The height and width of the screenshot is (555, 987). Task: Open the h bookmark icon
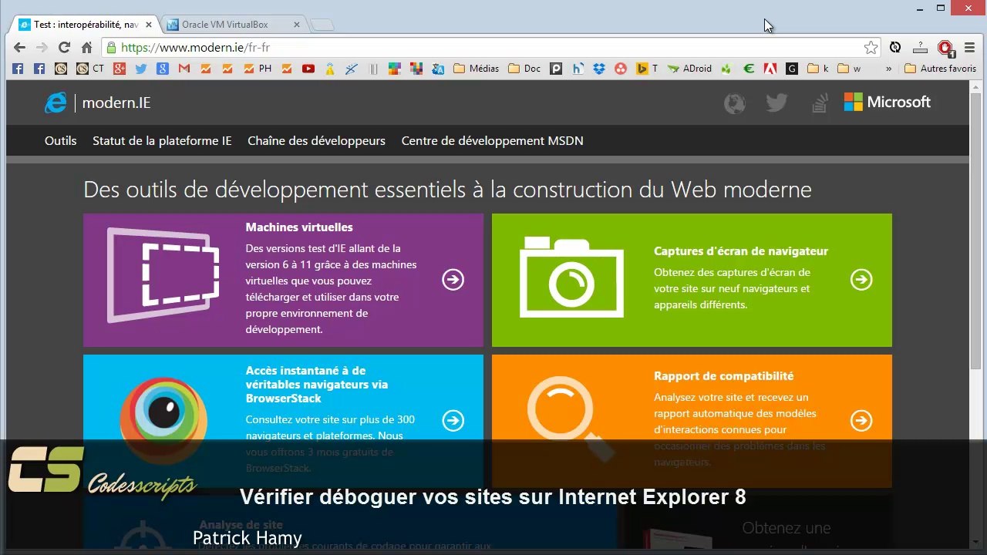tap(578, 69)
